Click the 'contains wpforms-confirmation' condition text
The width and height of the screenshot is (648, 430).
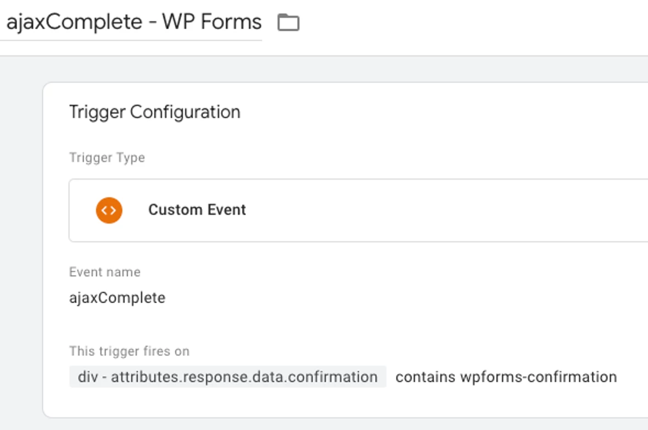tap(506, 377)
